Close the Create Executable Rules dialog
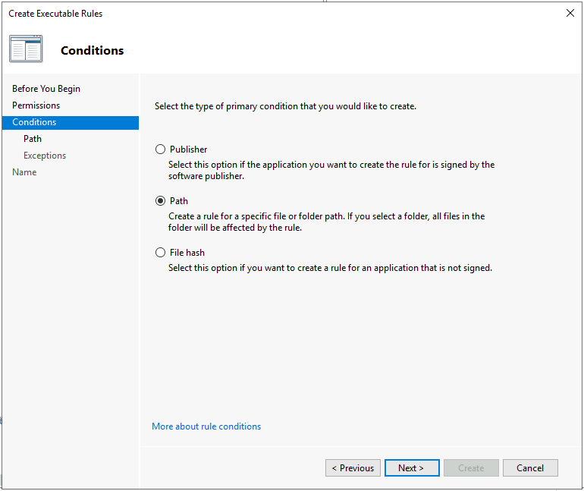584x491 pixels. 570,13
